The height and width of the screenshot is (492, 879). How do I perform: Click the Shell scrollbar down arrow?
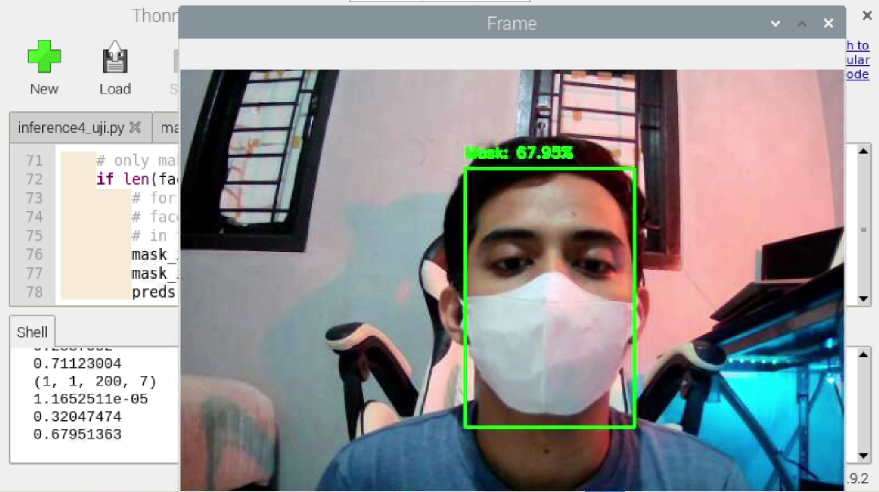863,456
